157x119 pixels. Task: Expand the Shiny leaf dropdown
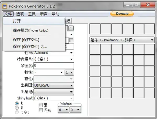pos(54,98)
